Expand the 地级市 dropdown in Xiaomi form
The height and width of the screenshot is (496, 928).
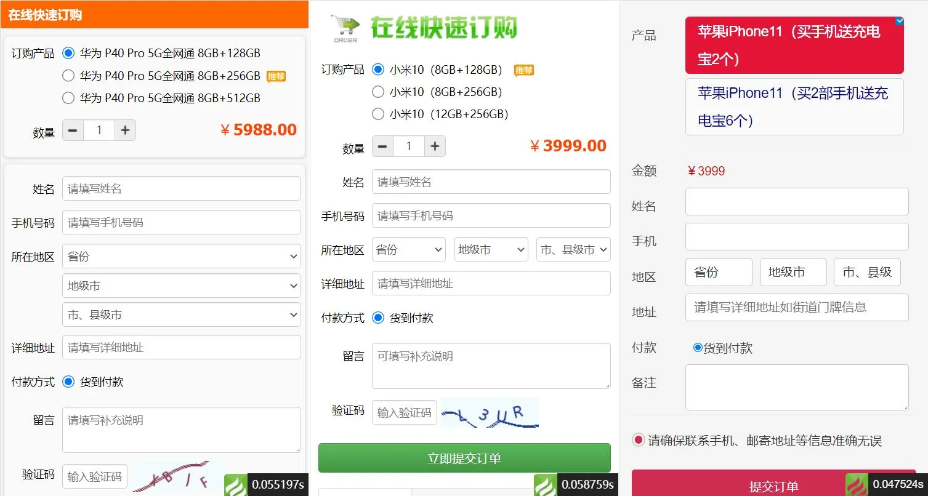click(491, 250)
